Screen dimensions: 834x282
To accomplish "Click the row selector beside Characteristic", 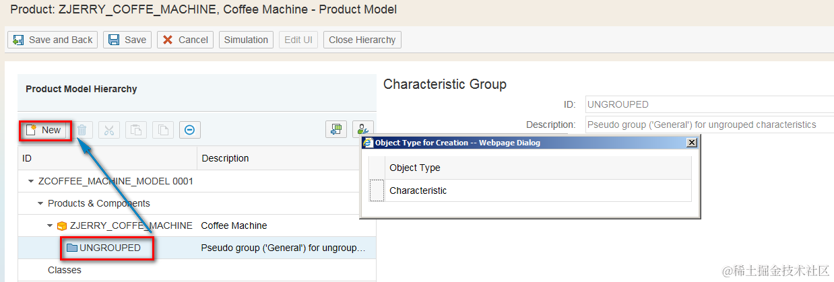I will tap(377, 190).
